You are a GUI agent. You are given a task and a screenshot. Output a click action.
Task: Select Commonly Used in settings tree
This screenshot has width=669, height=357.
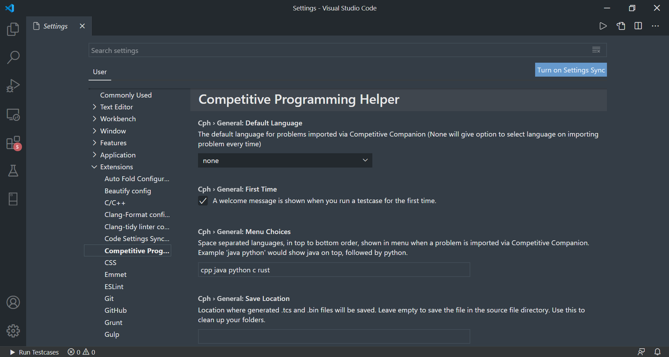coord(126,95)
